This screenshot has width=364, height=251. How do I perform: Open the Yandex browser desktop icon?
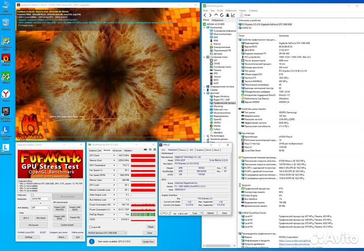(6, 94)
